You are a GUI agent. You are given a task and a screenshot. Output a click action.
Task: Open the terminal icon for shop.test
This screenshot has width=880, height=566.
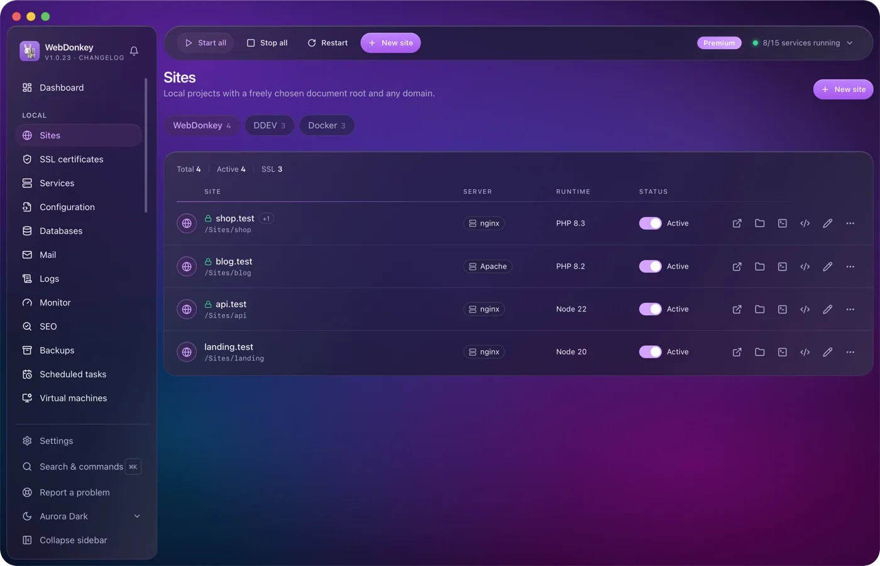783,223
